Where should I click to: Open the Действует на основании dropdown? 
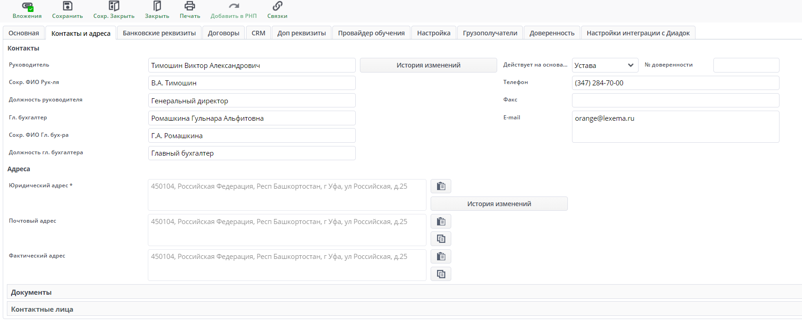point(605,65)
